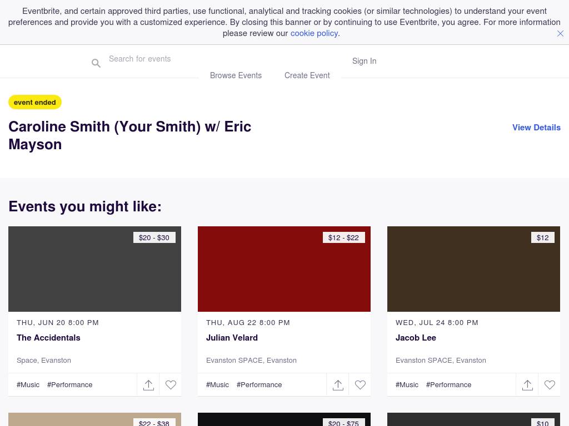Screen dimensions: 569x426
Task: Click the Jacob Lee brown thumbnail image
Action: [x=473, y=269]
